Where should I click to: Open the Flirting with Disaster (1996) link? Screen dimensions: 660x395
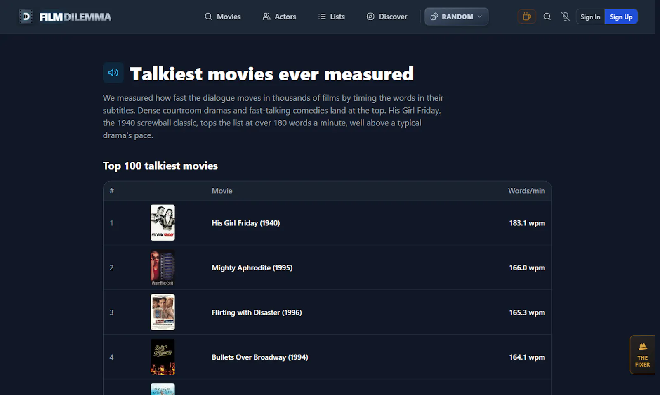(257, 312)
